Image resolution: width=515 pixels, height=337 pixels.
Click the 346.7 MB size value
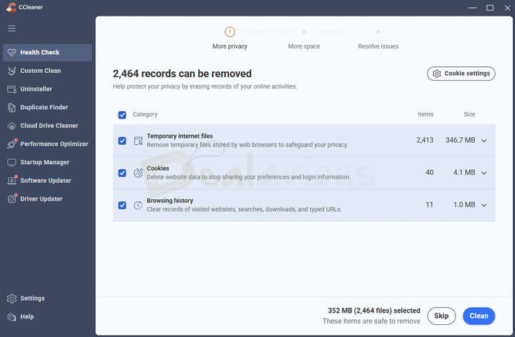(x=460, y=141)
